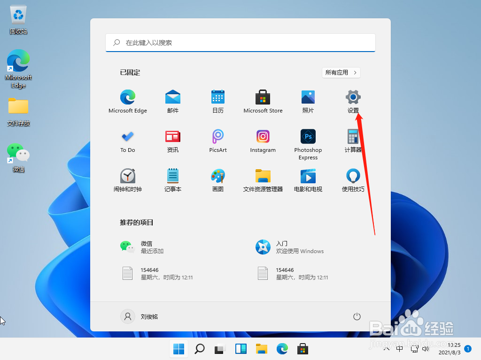The image size is (481, 360).
Task: Launch the To Do app
Action: point(127,141)
